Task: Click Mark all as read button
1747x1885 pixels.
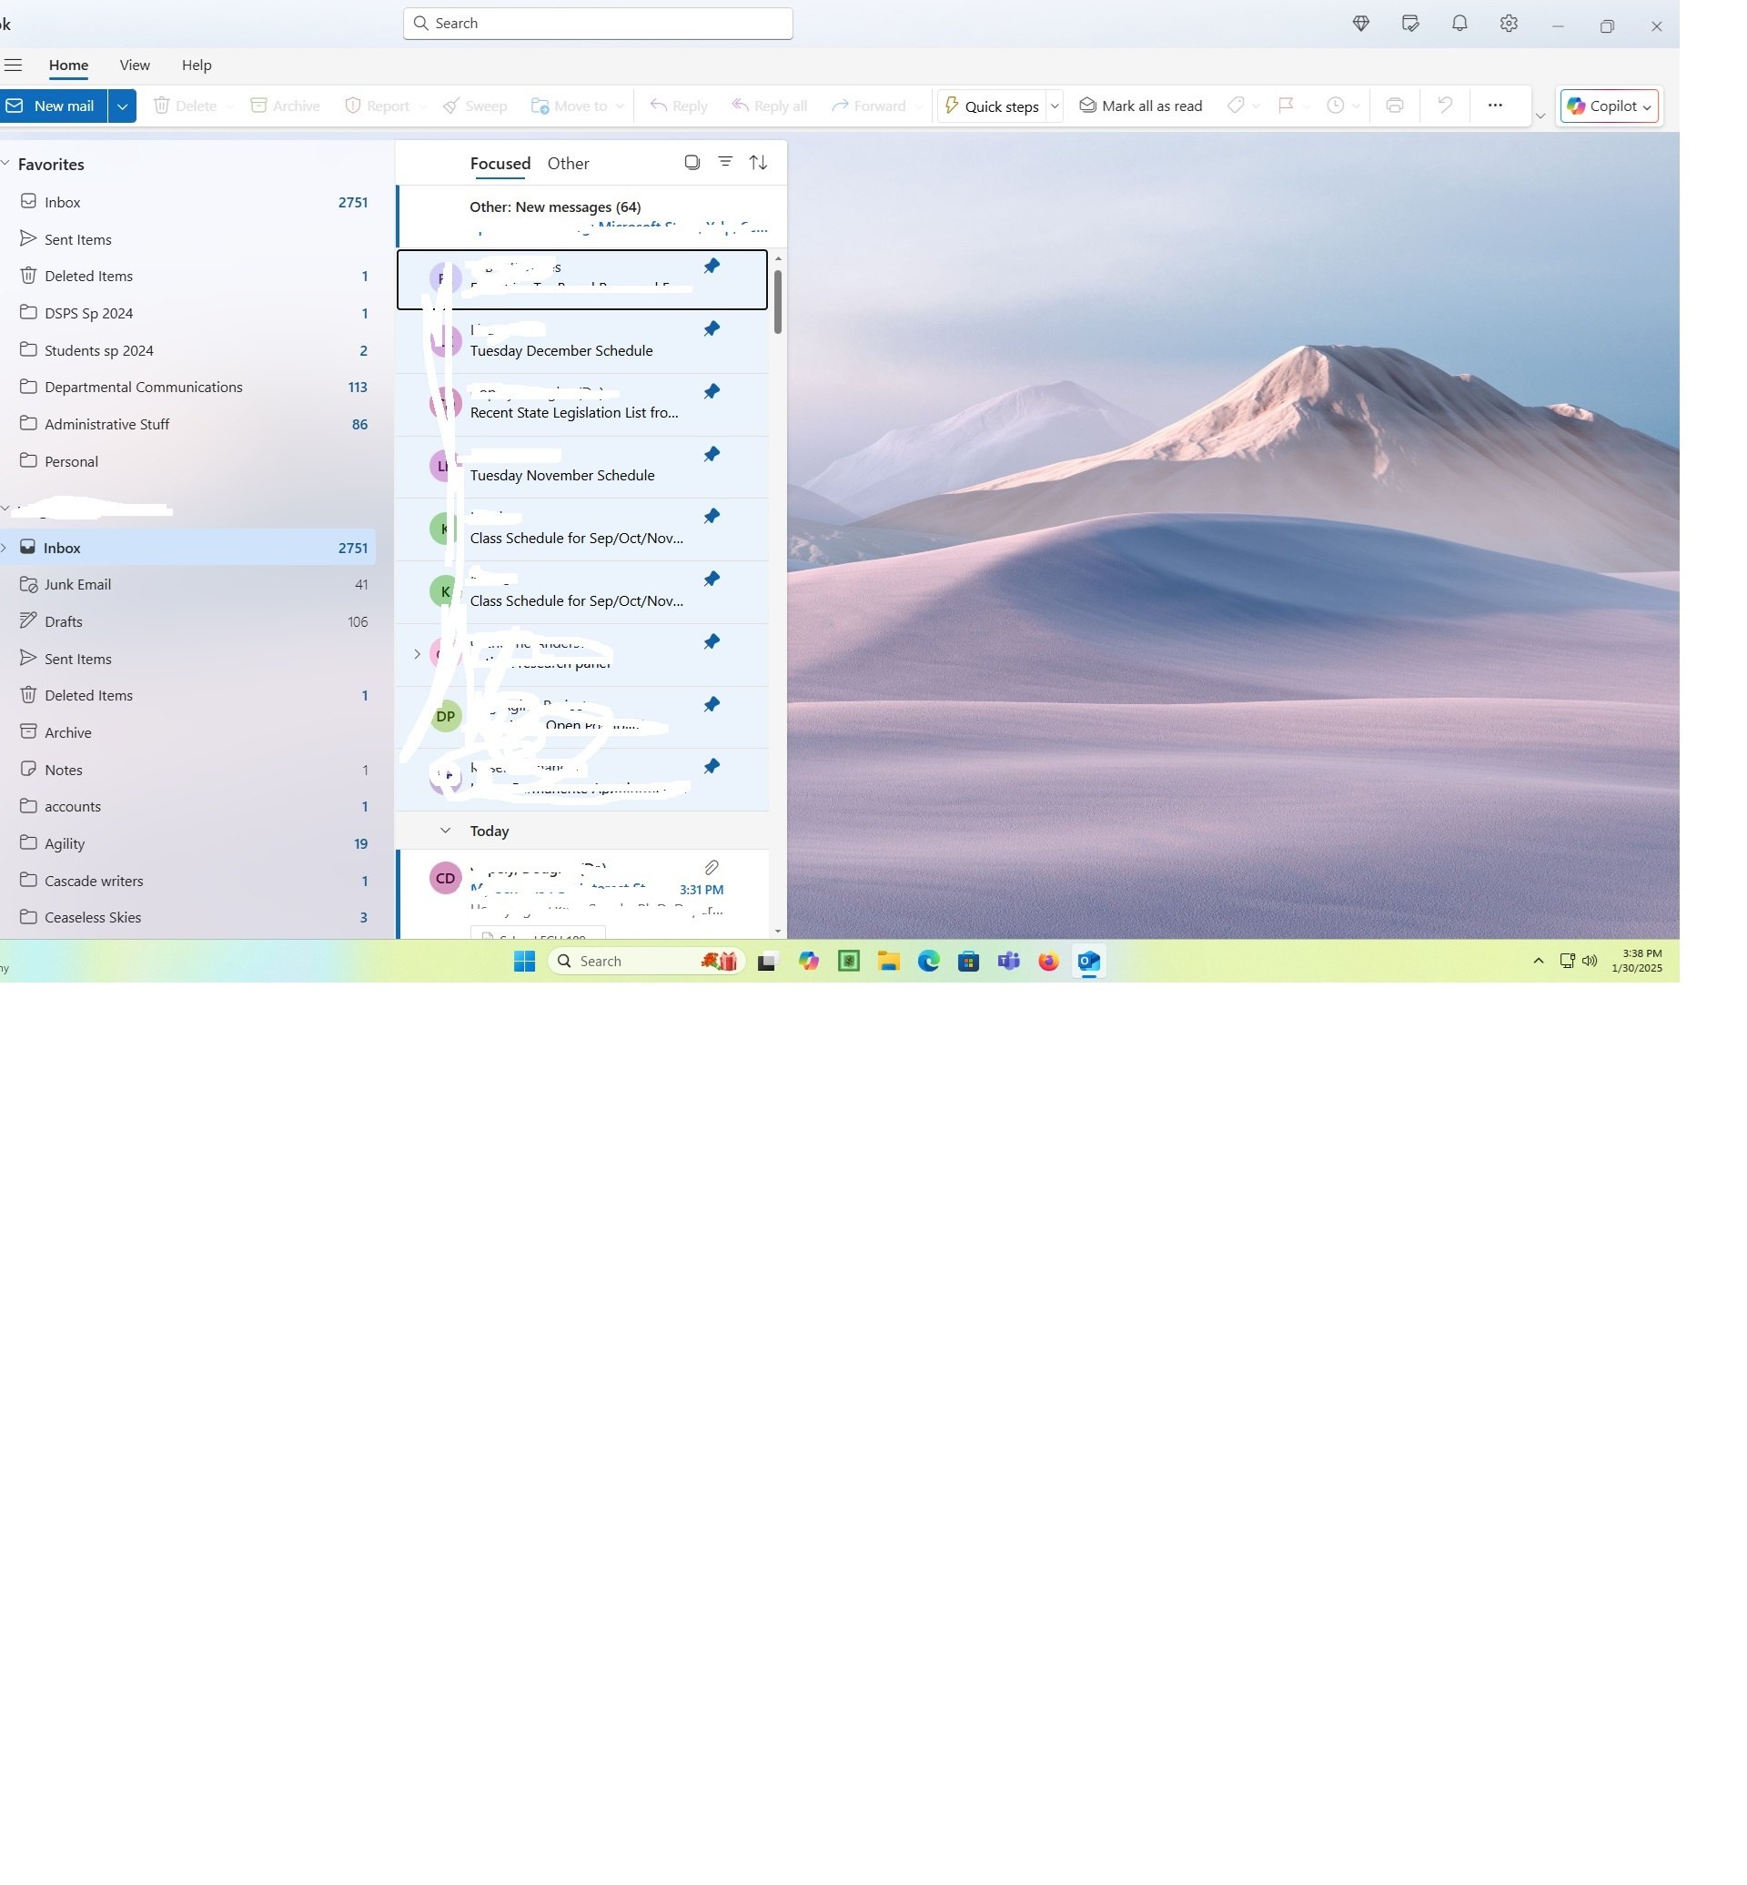Action: (x=1141, y=106)
